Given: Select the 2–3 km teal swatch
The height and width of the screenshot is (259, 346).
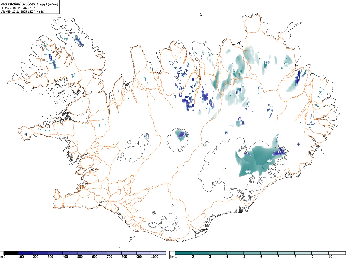Looking at the screenshot, I should [201, 253].
